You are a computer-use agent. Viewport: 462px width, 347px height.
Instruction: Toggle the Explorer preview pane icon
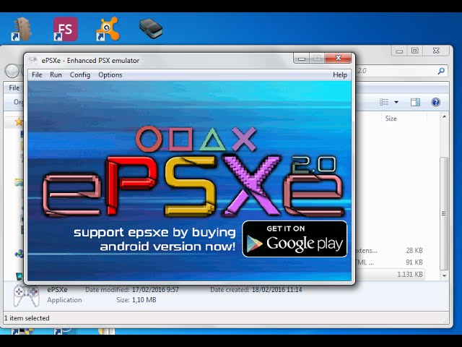click(416, 102)
